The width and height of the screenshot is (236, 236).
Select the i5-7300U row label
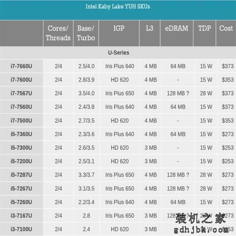(21, 148)
